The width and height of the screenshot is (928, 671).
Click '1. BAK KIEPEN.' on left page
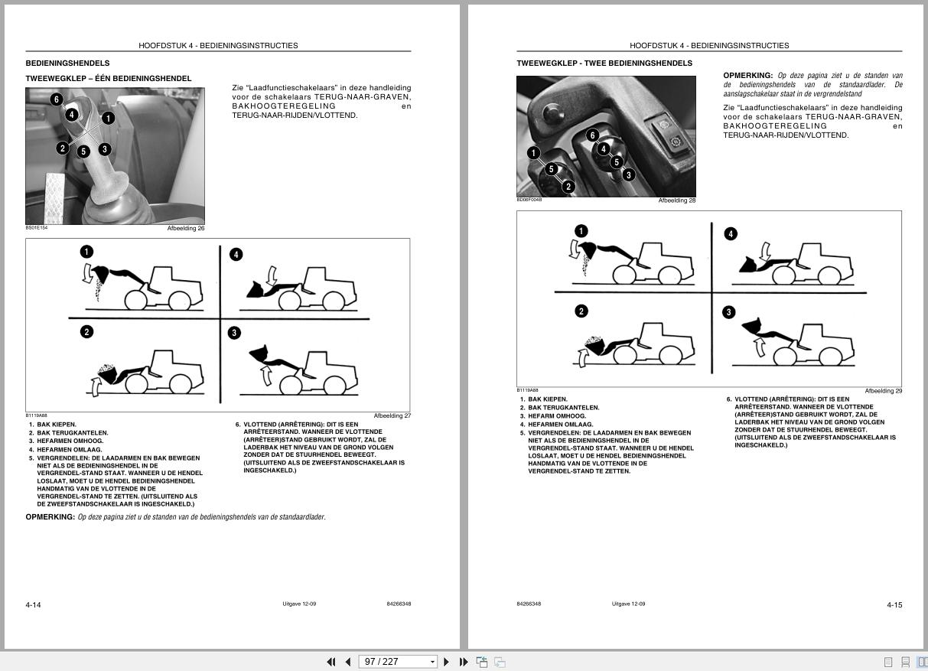pyautogui.click(x=53, y=425)
